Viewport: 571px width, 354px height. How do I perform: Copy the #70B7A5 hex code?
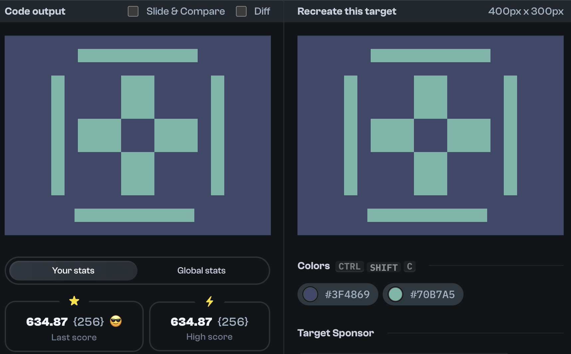pyautogui.click(x=433, y=294)
